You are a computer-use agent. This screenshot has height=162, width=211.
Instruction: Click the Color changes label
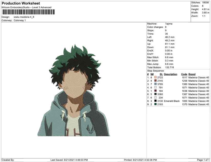click(x=155, y=27)
